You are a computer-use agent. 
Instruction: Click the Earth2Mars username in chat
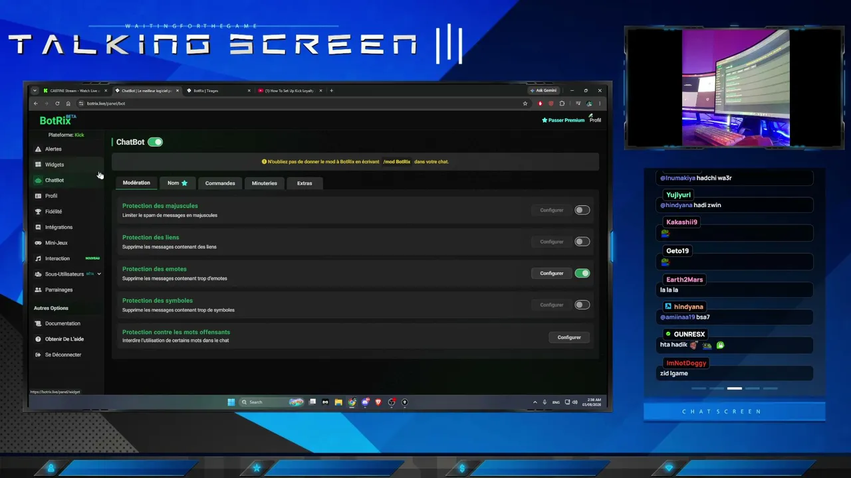[x=684, y=279]
